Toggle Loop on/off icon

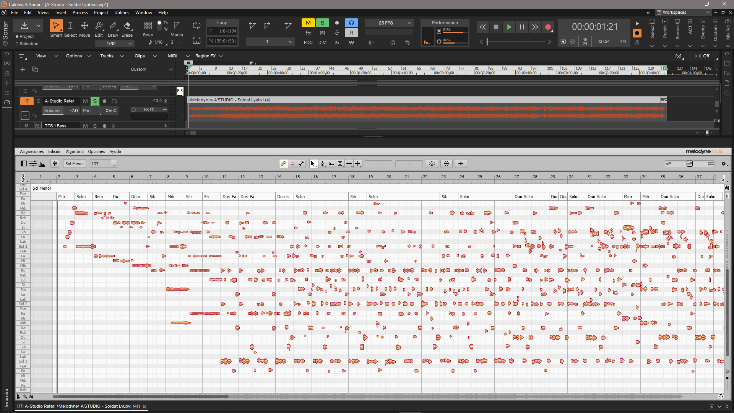click(196, 26)
